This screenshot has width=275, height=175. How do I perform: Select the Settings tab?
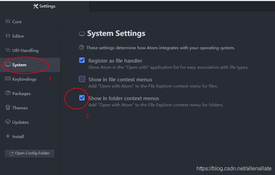(45, 6)
